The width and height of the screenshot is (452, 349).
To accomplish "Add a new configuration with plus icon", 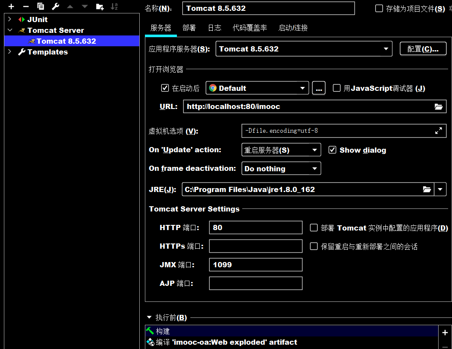I will coord(11,6).
